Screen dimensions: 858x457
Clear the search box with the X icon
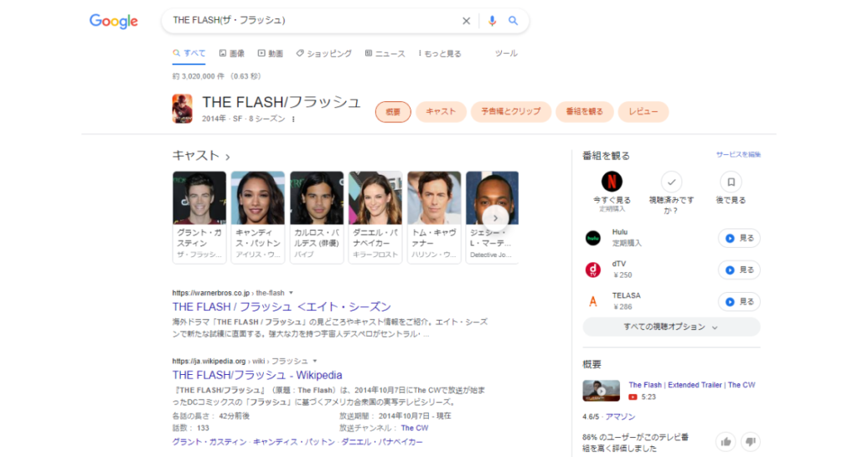pos(466,21)
